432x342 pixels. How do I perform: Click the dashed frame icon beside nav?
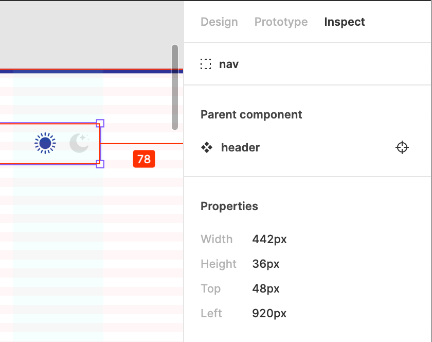(x=206, y=64)
